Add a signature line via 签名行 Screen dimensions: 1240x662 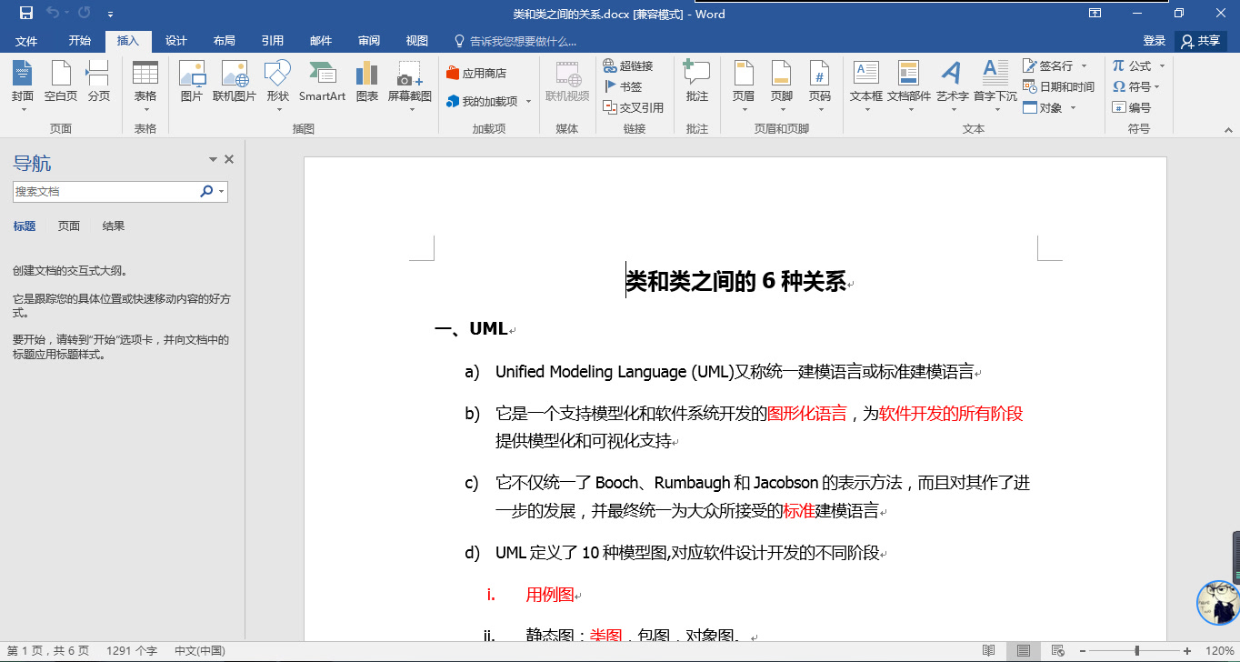[x=1054, y=65]
